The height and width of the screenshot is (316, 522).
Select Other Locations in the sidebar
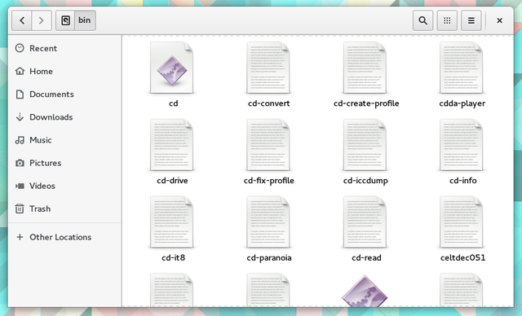click(65, 237)
